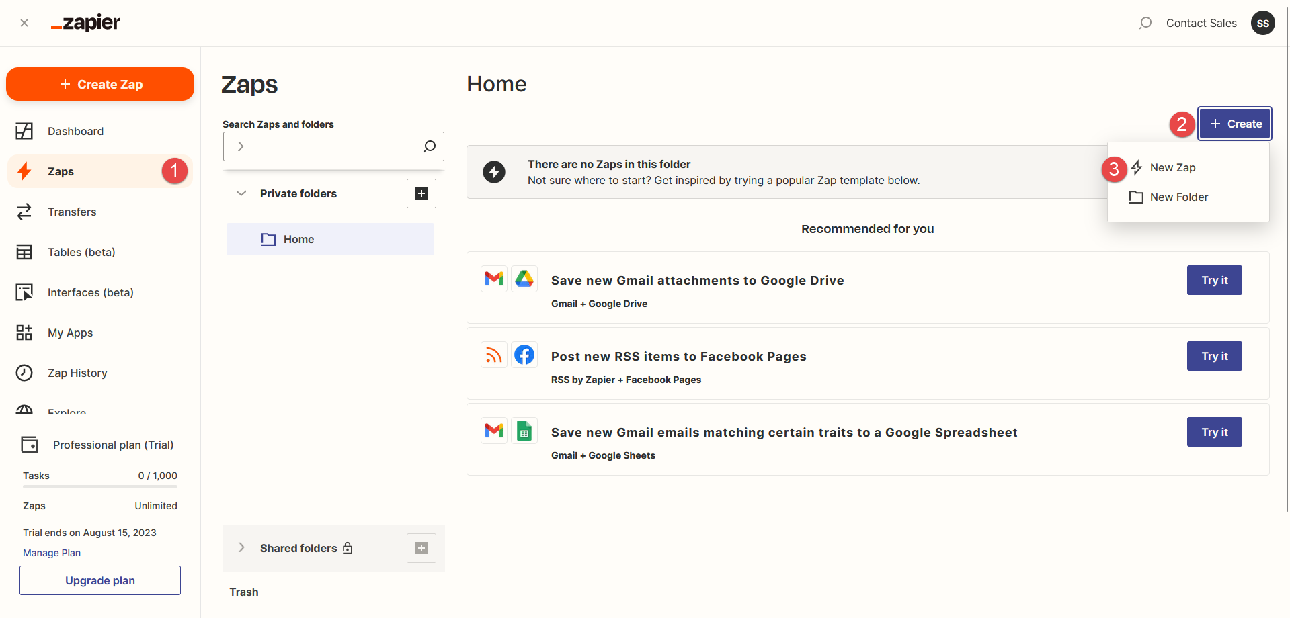Click the lightning circle icon in empty notice

494,172
